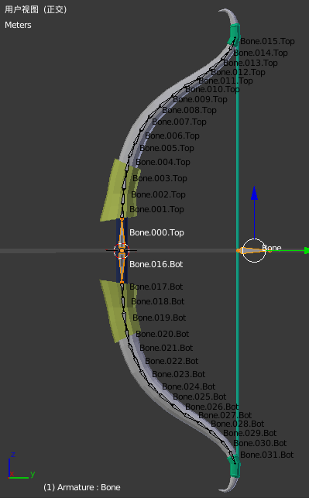Select Bone.014.Top label
This screenshot has width=309, height=498.
(x=260, y=53)
